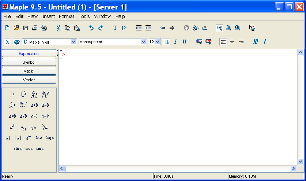Copy selection with the copy icon
The width and height of the screenshot is (306, 181).
click(x=68, y=28)
